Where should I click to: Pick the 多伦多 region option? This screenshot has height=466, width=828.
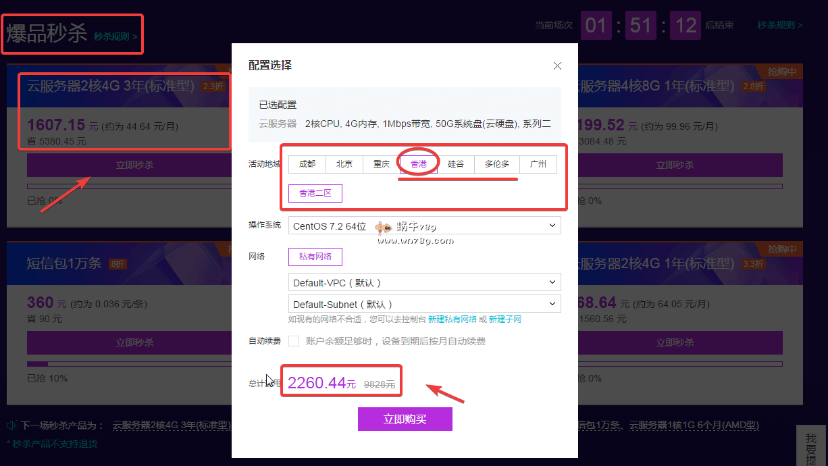click(x=496, y=164)
